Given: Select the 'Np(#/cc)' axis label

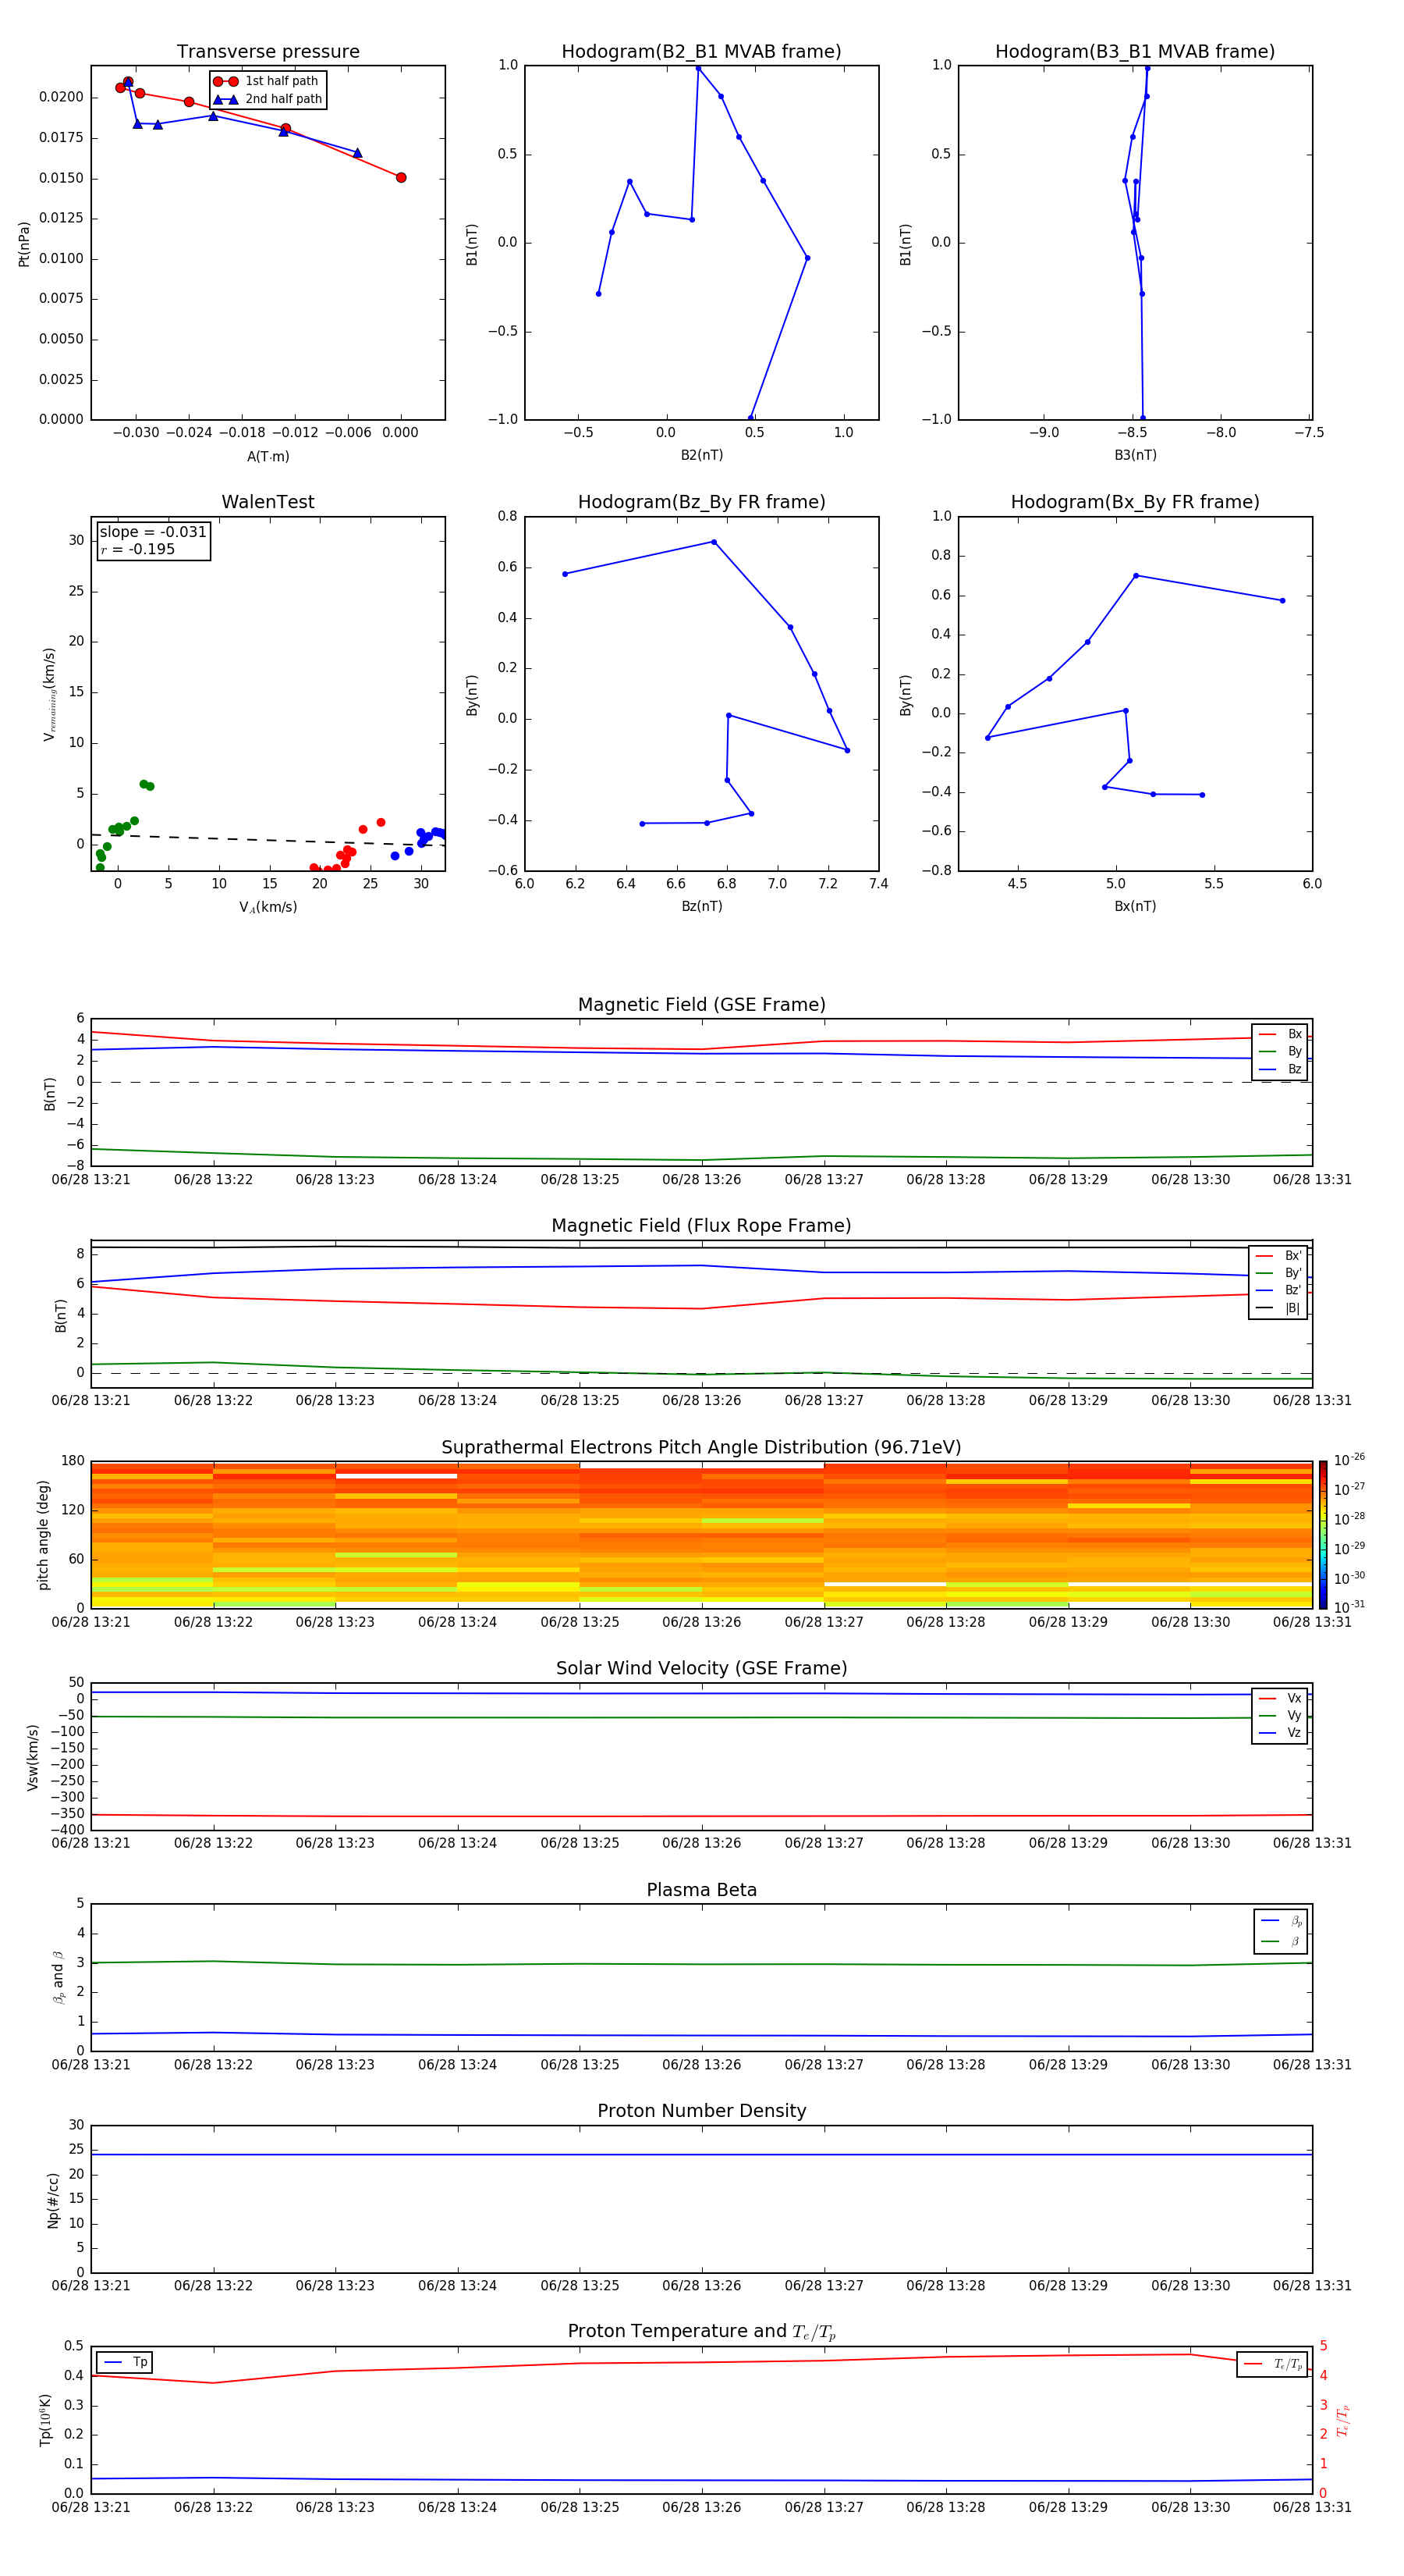Looking at the screenshot, I should (x=53, y=2200).
